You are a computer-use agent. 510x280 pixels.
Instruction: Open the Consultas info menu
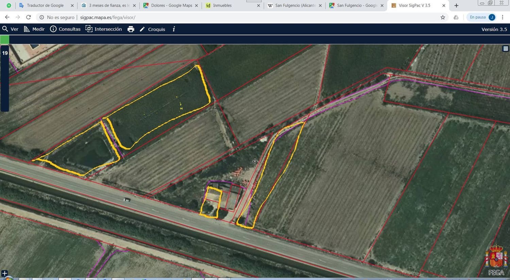(65, 29)
